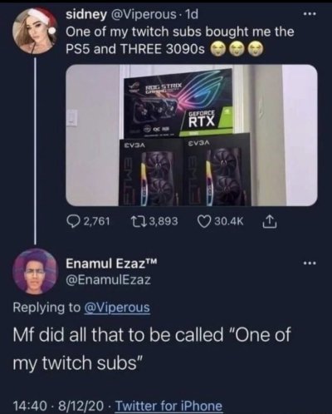Select the 3,893 retweet count
Image resolution: width=332 pixels, height=414 pixels.
pos(164,221)
